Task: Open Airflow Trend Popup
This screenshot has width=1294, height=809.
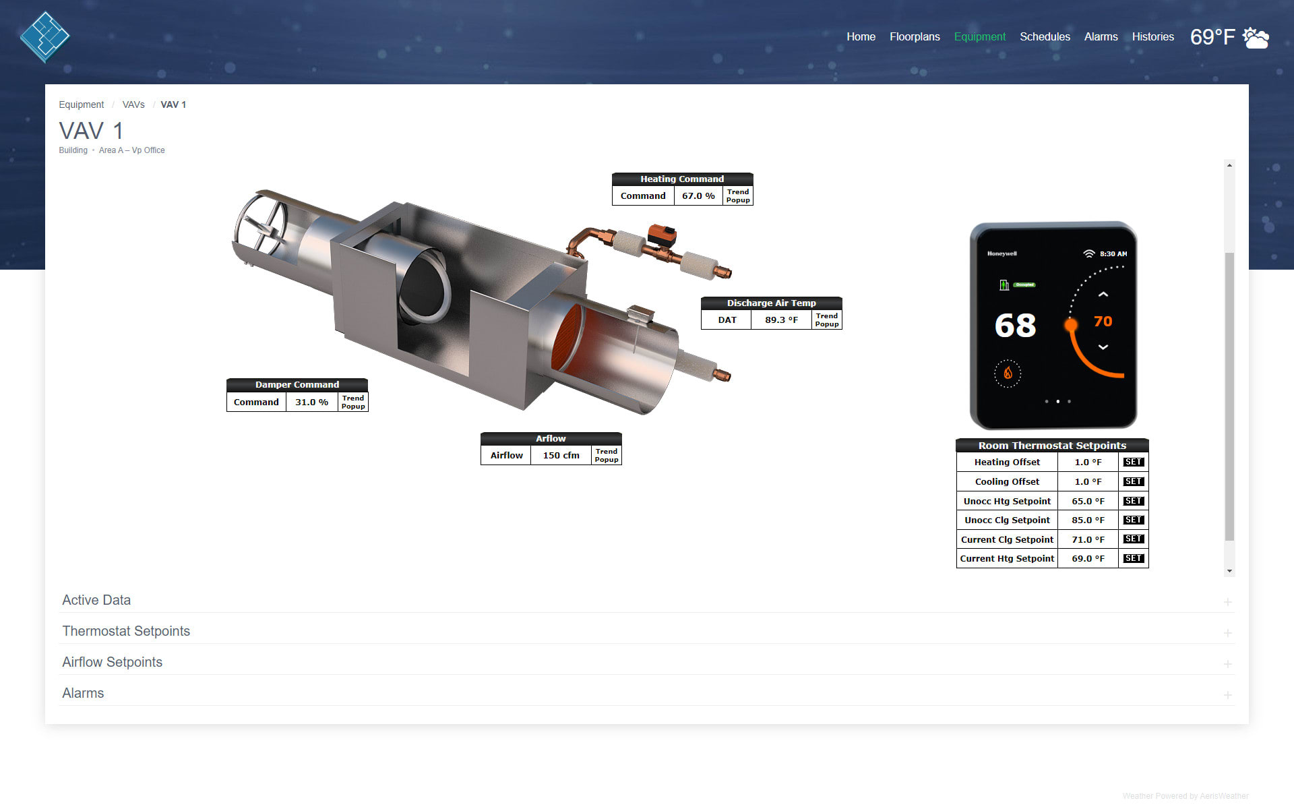Action: tap(607, 455)
